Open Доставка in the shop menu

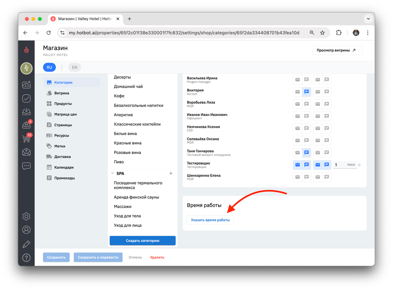point(71,157)
